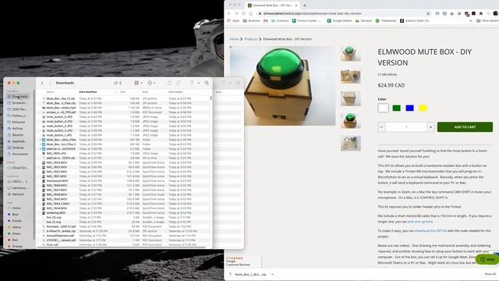Add the mute box to cart
This screenshot has height=281, width=499.
pyautogui.click(x=465, y=126)
